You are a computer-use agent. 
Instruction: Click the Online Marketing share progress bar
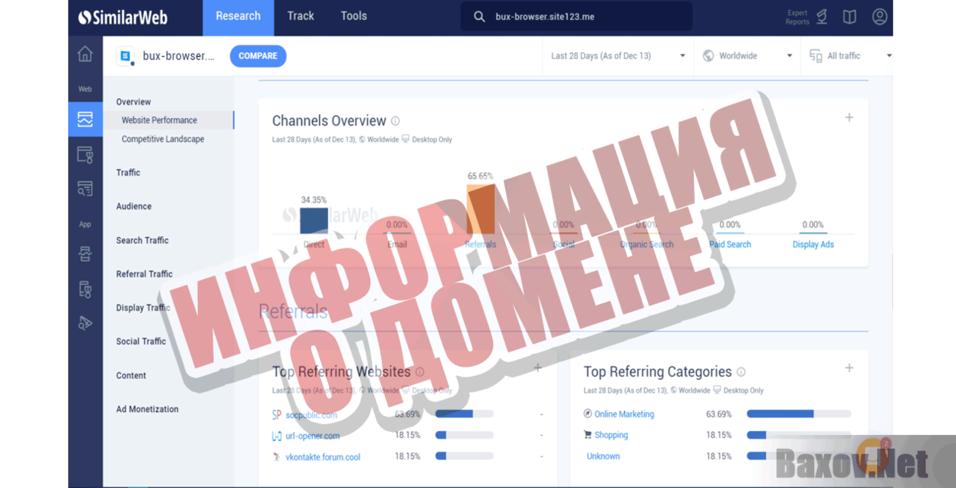[799, 414]
